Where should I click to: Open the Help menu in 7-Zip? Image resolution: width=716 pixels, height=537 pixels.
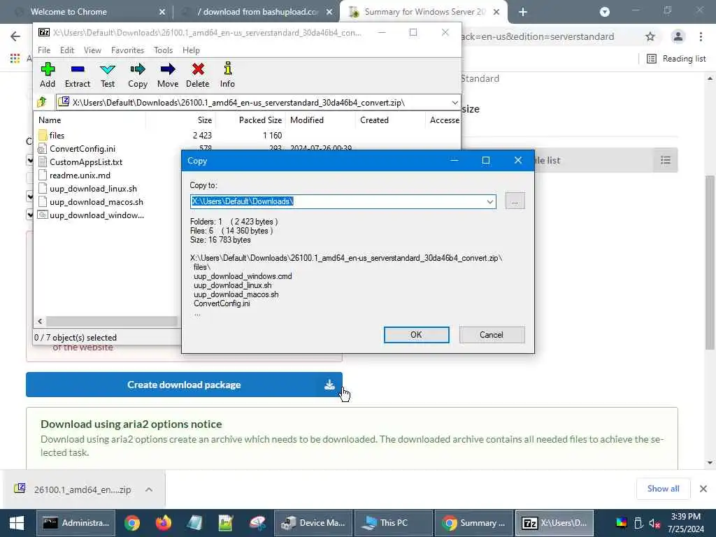191,50
